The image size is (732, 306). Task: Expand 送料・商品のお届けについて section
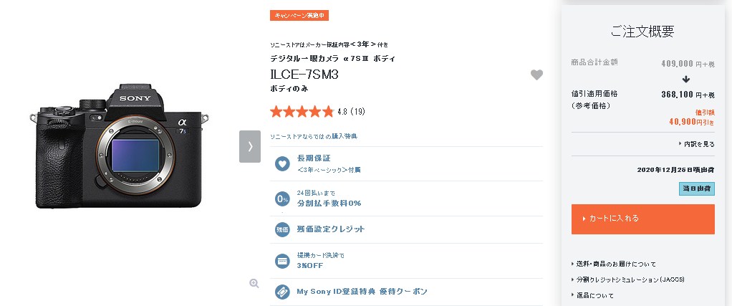coord(613,264)
